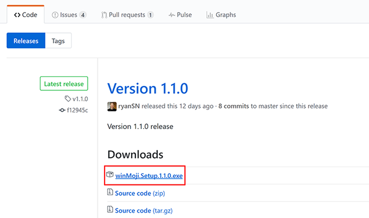369x218 pixels.
Task: Click the Graphs bar chart icon
Action: pyautogui.click(x=210, y=15)
